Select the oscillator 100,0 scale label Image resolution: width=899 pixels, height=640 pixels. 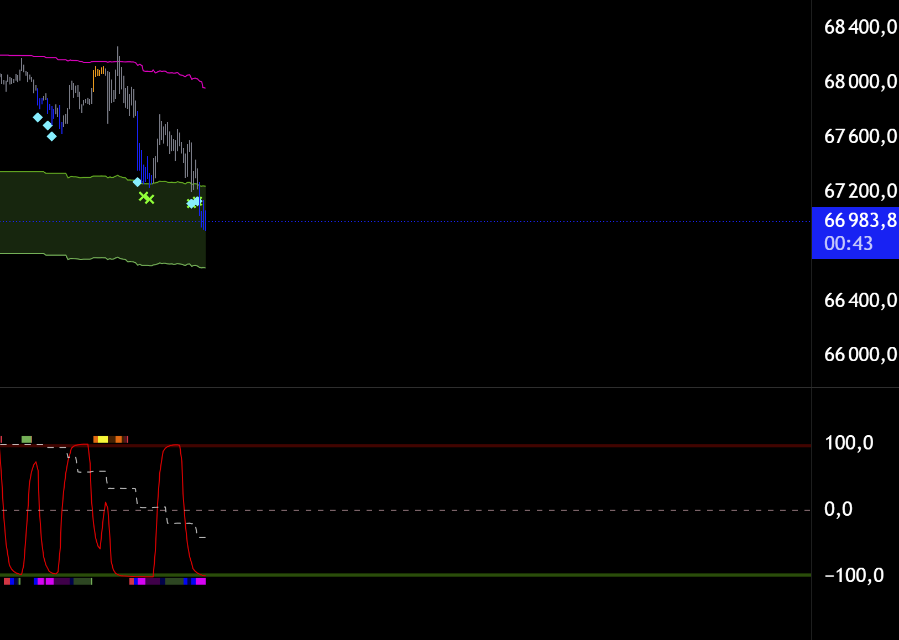pyautogui.click(x=849, y=443)
